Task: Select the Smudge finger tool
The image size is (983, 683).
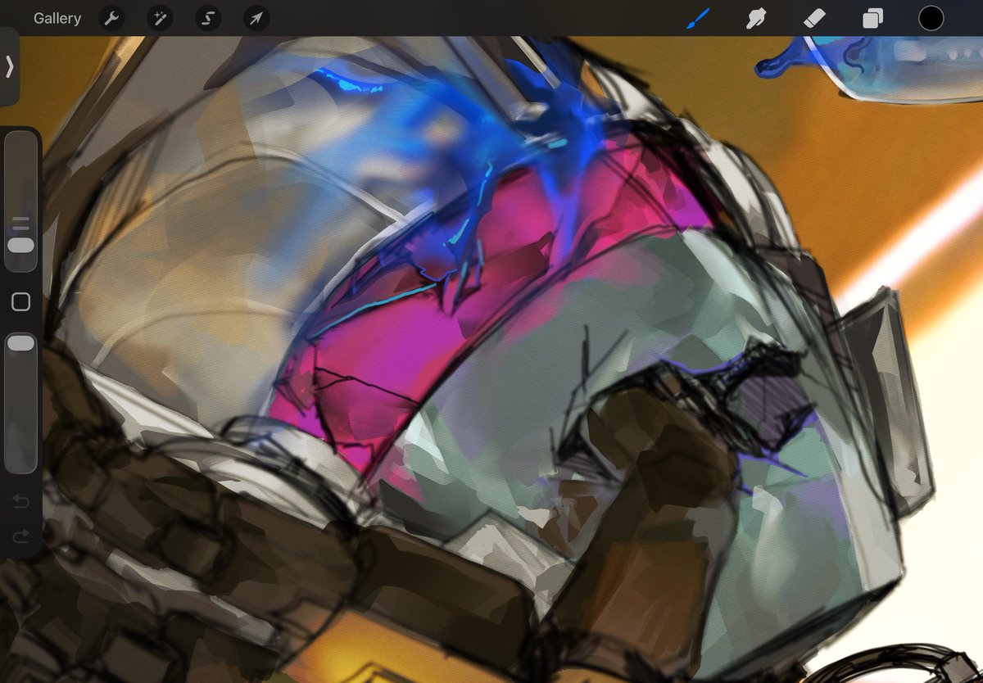Action: 756,18
